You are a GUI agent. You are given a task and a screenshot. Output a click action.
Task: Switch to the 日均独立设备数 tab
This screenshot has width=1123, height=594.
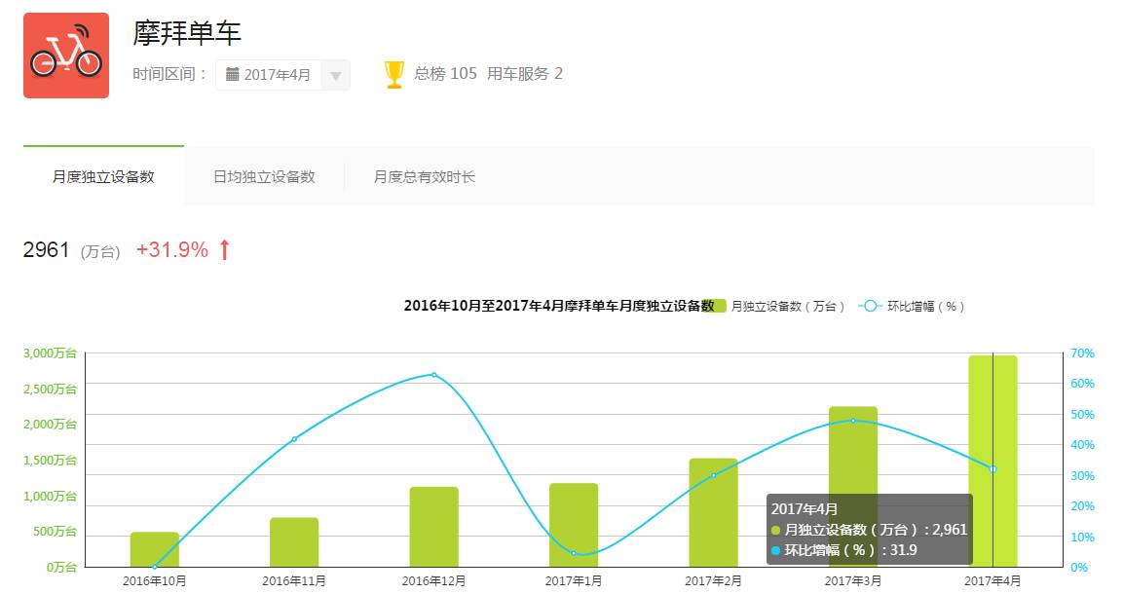[264, 176]
